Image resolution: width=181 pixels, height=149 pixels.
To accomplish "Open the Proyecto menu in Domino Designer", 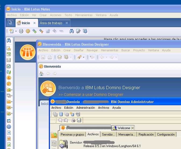I will (139, 50).
